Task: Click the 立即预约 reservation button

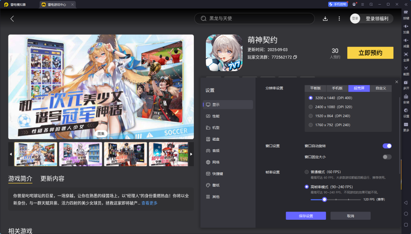Action: (370, 53)
